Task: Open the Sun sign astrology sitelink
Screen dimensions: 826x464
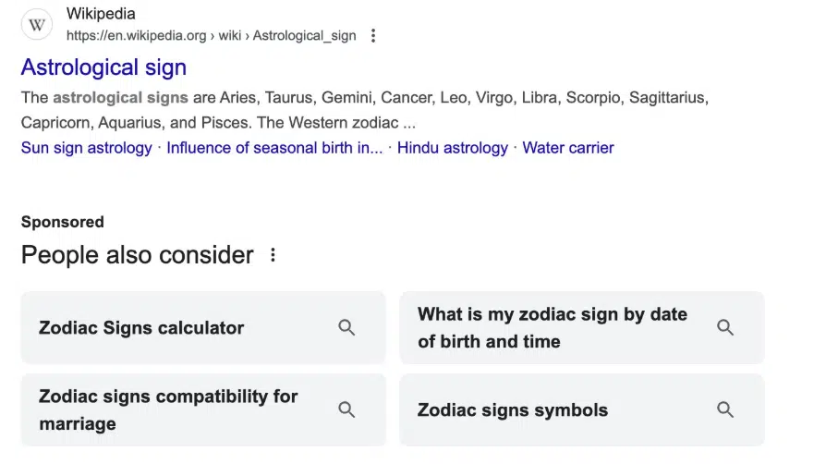Action: [86, 148]
